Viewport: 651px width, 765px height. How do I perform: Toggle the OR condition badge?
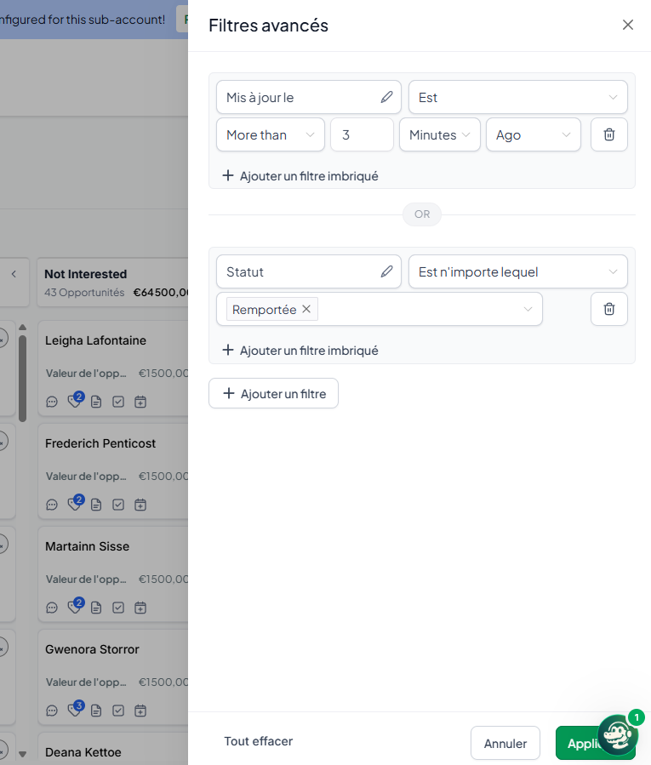pos(421,214)
